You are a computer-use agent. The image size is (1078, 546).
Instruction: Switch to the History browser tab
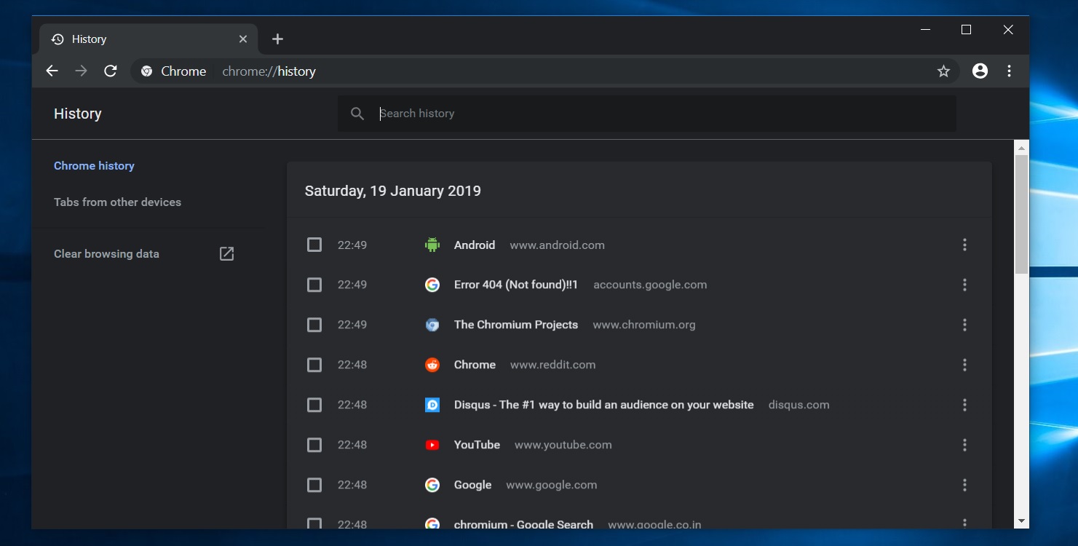click(x=148, y=39)
